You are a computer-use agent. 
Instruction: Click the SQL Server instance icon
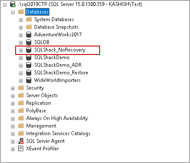[13, 4]
